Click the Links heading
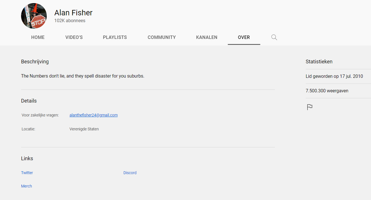The image size is (371, 200). click(27, 159)
